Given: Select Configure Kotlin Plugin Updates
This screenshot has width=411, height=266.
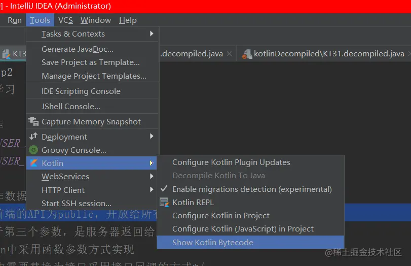Looking at the screenshot, I should pyautogui.click(x=250, y=162).
